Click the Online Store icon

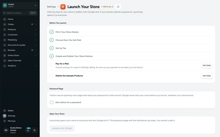(5, 55)
